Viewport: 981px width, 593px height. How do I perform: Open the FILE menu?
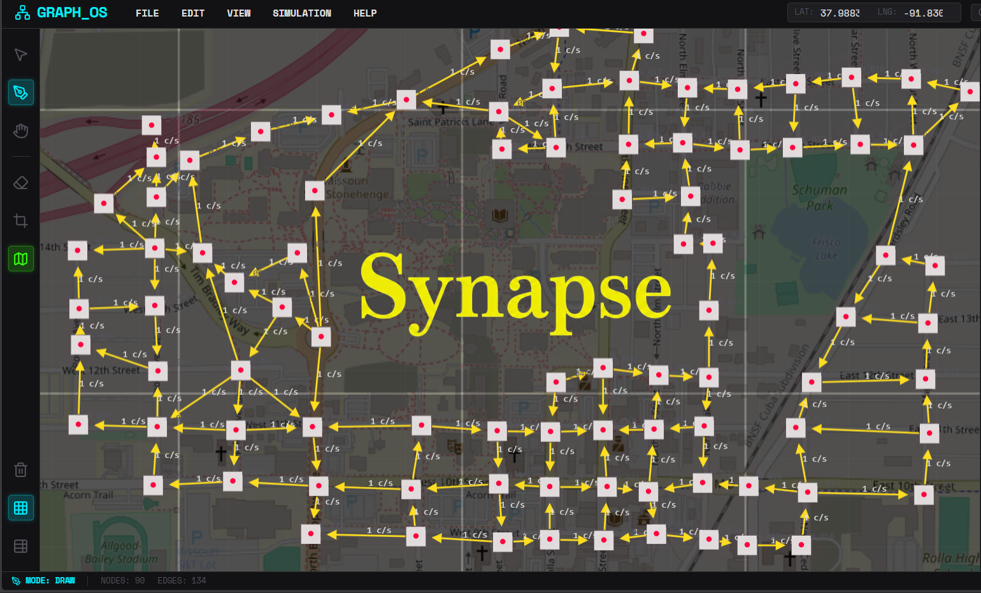click(147, 13)
